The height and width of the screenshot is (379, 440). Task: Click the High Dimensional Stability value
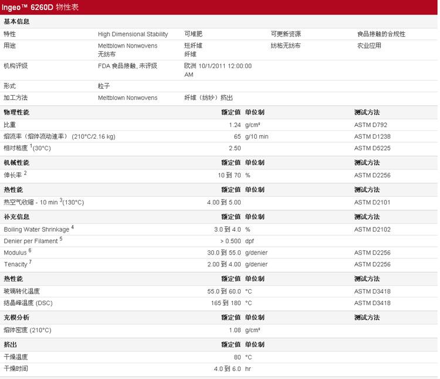(133, 34)
